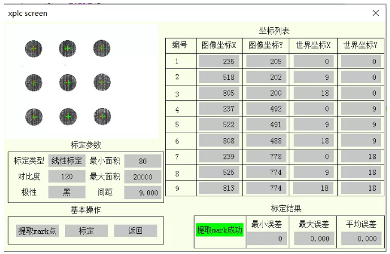This screenshot has width=390, height=254.
Task: Click row 5 图像坐标Y cell 491
Action: point(266,125)
